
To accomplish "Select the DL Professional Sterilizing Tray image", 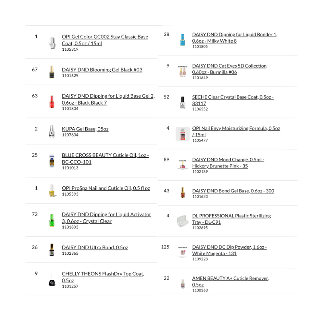I will 182,221.
